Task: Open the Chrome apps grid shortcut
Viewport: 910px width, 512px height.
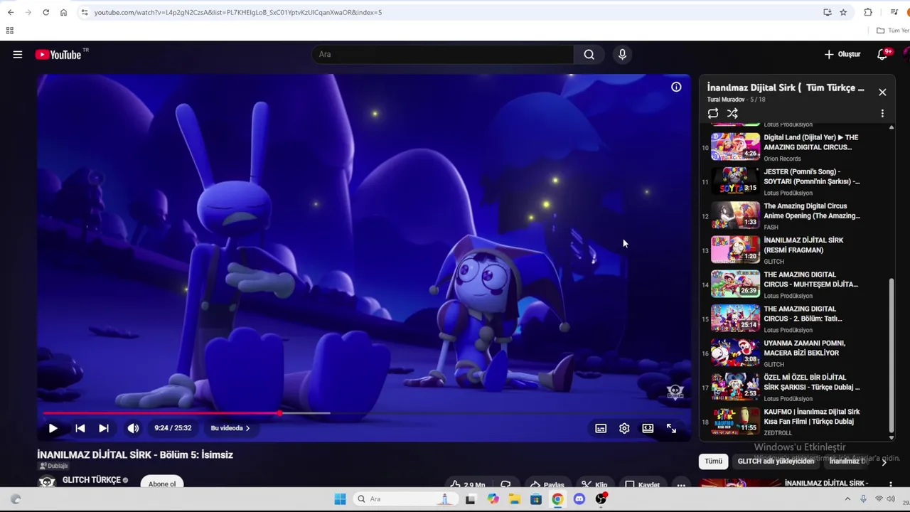Action: pyautogui.click(x=10, y=31)
